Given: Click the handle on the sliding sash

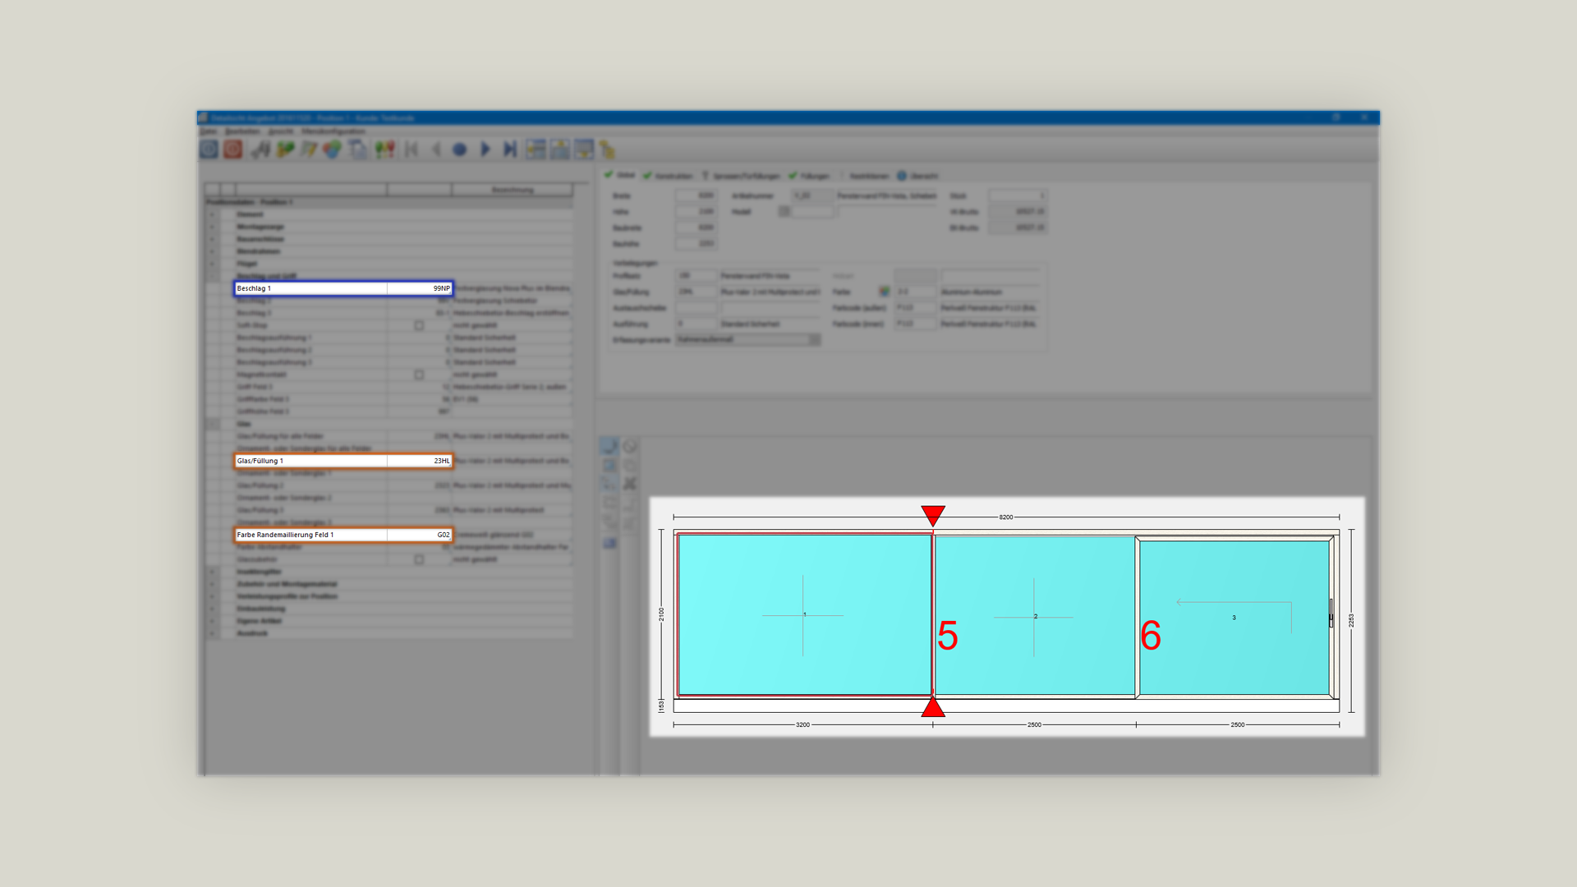Looking at the screenshot, I should (1331, 614).
